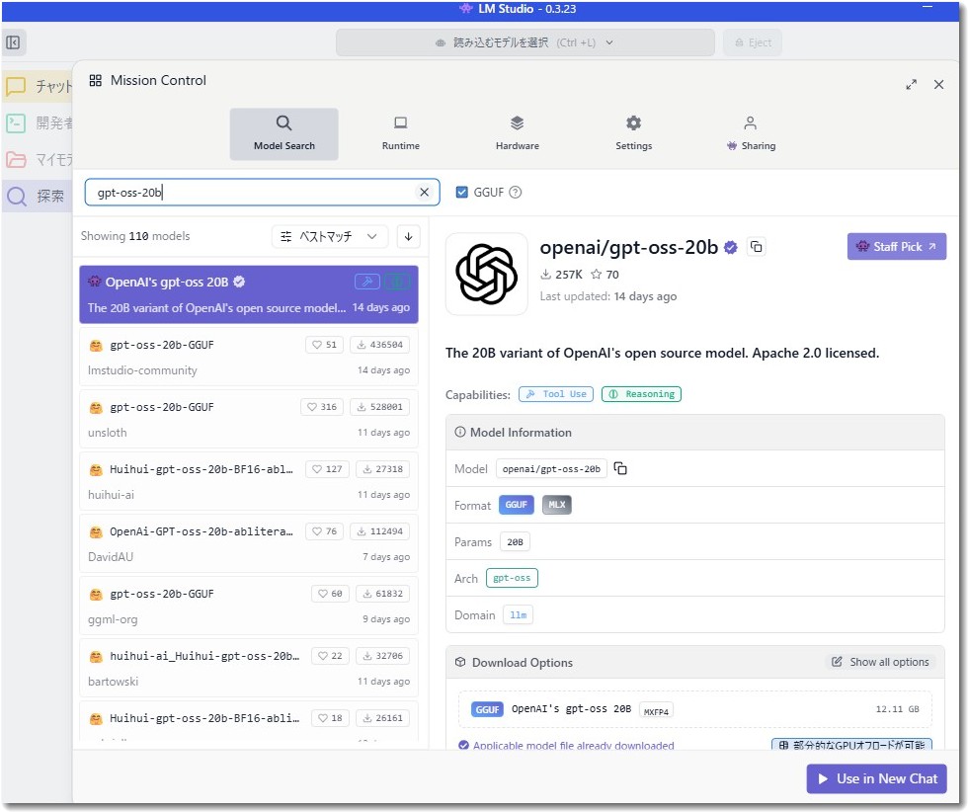Select the MLX format badge

tap(557, 505)
